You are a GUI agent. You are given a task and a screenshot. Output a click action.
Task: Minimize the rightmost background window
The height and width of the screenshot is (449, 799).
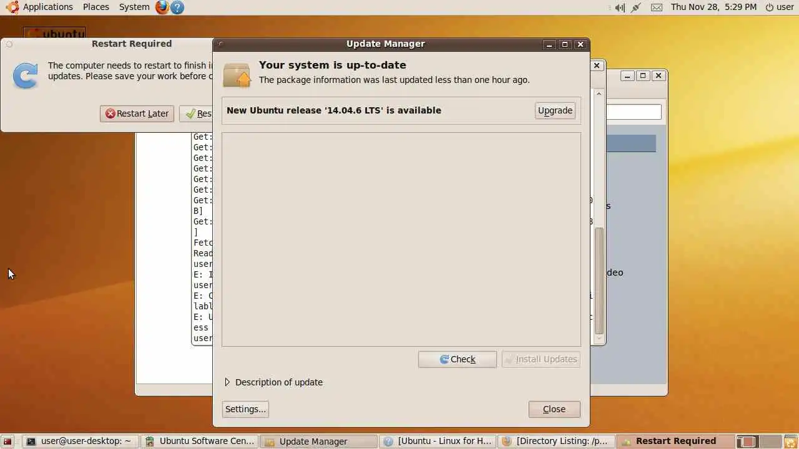click(x=628, y=75)
